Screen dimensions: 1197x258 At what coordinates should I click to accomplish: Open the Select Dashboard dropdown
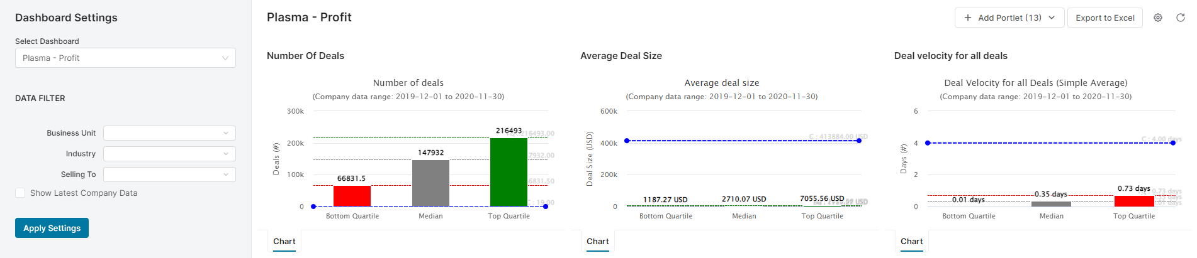(125, 58)
